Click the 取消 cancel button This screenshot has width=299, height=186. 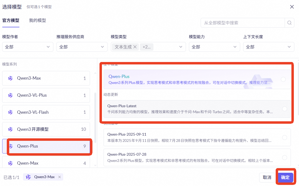267,177
